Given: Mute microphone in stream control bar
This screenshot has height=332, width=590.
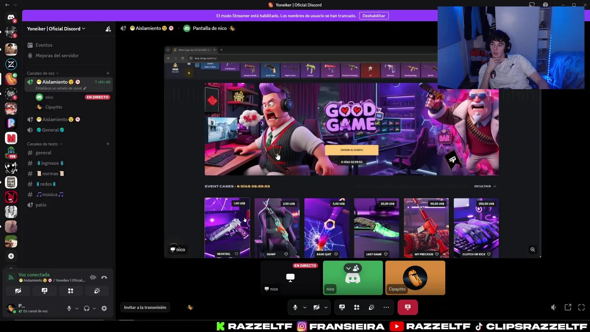Looking at the screenshot, I should pos(295,307).
